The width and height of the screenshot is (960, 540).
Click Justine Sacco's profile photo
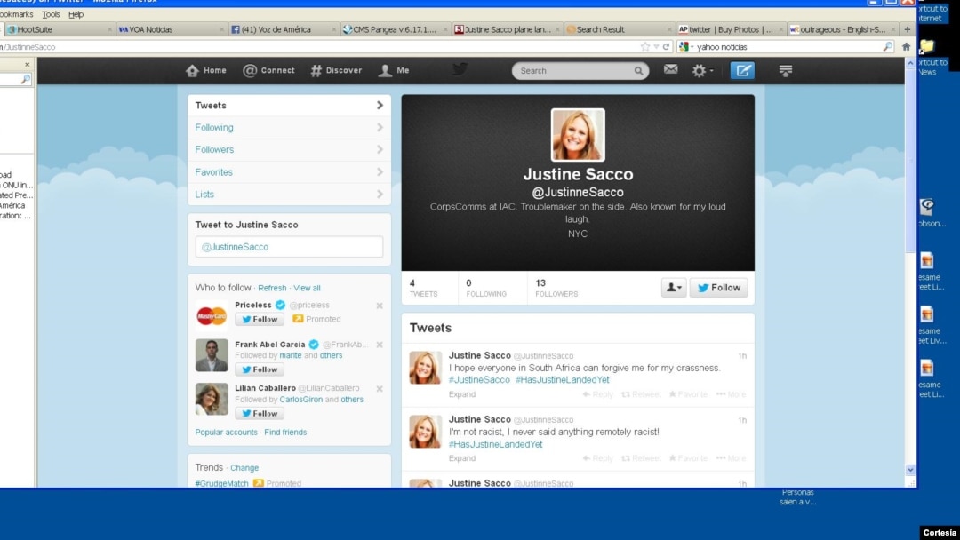click(x=578, y=135)
